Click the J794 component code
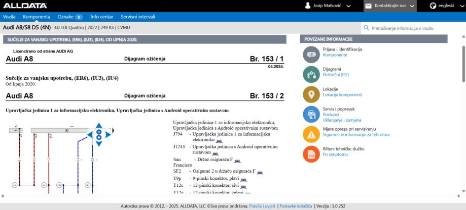Image resolution: width=466 pixels, height=210 pixels. coord(178,134)
